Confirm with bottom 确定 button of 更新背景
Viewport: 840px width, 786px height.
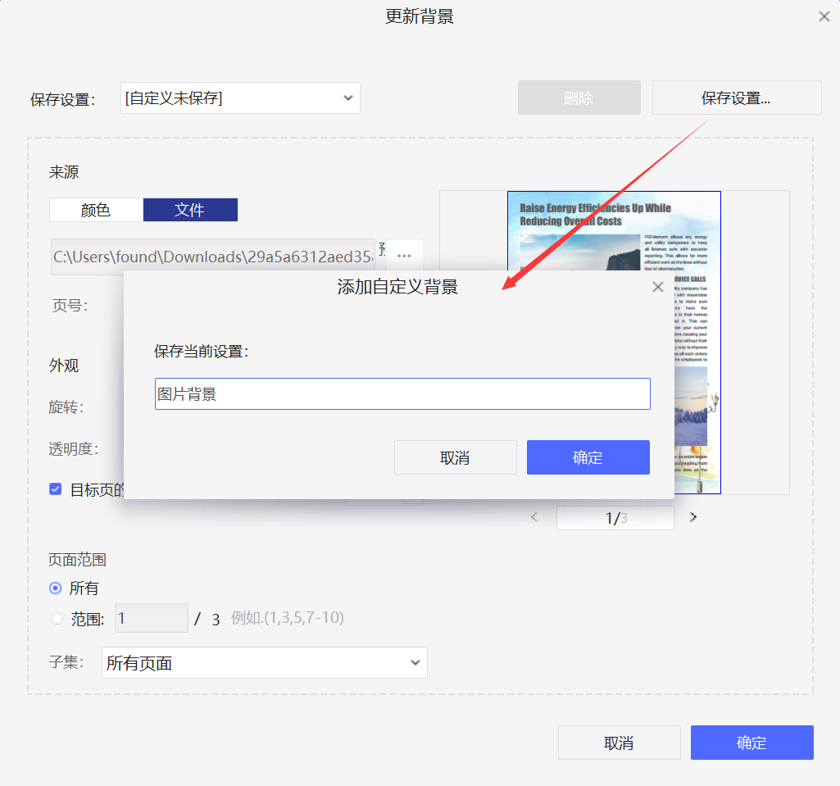pos(751,743)
